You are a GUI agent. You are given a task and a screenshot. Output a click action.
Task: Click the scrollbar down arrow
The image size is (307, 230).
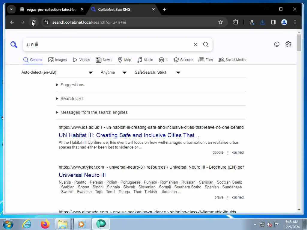tap(299, 210)
